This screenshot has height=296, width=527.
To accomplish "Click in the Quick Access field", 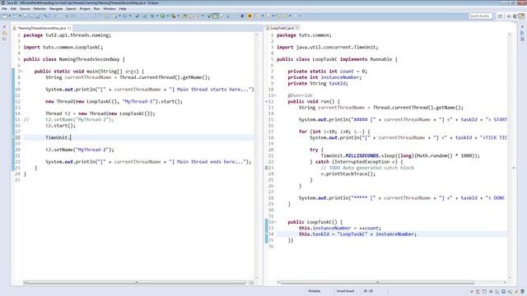I will pos(480,16).
